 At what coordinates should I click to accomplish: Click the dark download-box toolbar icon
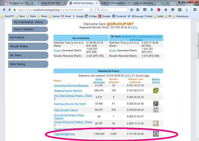pyautogui.click(x=179, y=10)
